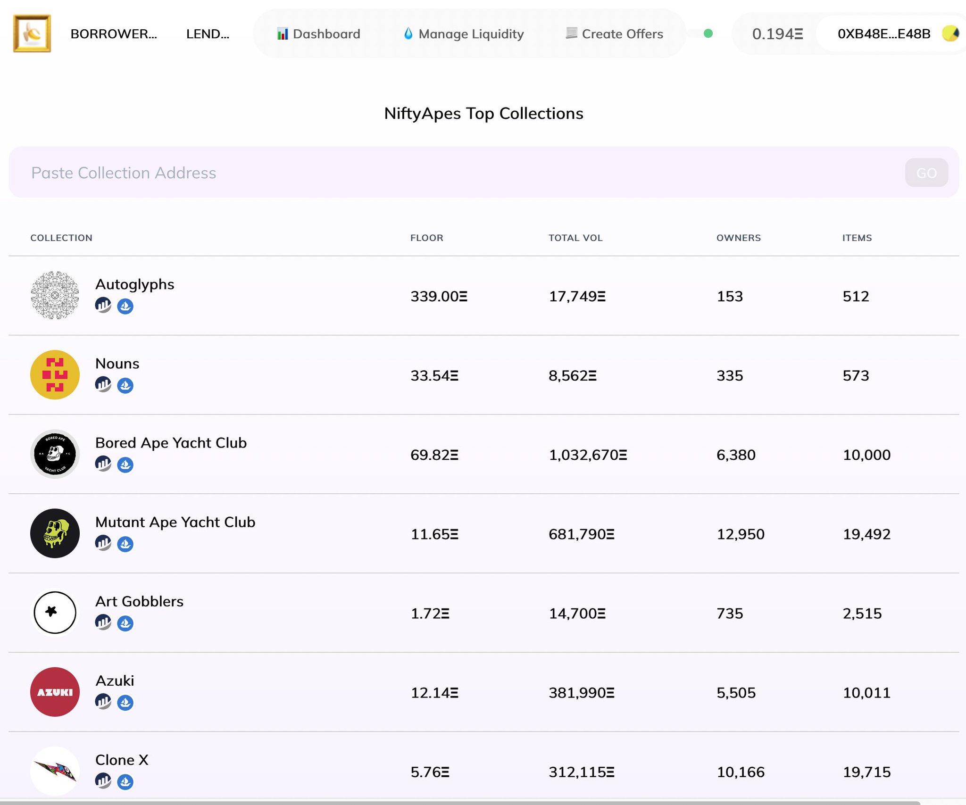Click wallet address 0XB48E...E48B

point(883,34)
